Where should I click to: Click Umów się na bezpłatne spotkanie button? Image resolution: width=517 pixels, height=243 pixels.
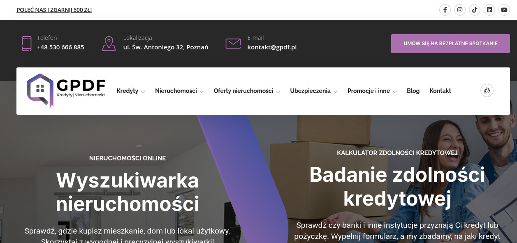(x=450, y=44)
